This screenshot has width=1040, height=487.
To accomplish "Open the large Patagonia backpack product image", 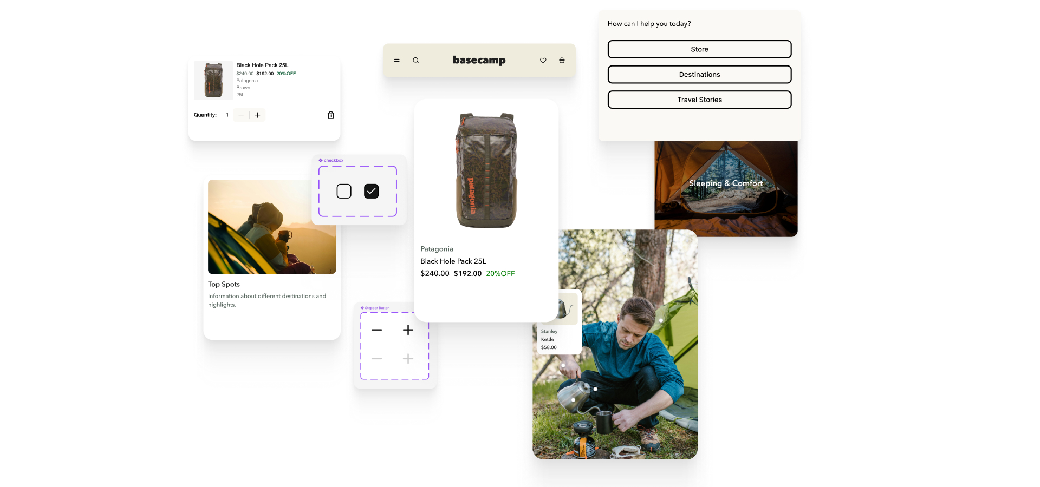I will click(486, 170).
